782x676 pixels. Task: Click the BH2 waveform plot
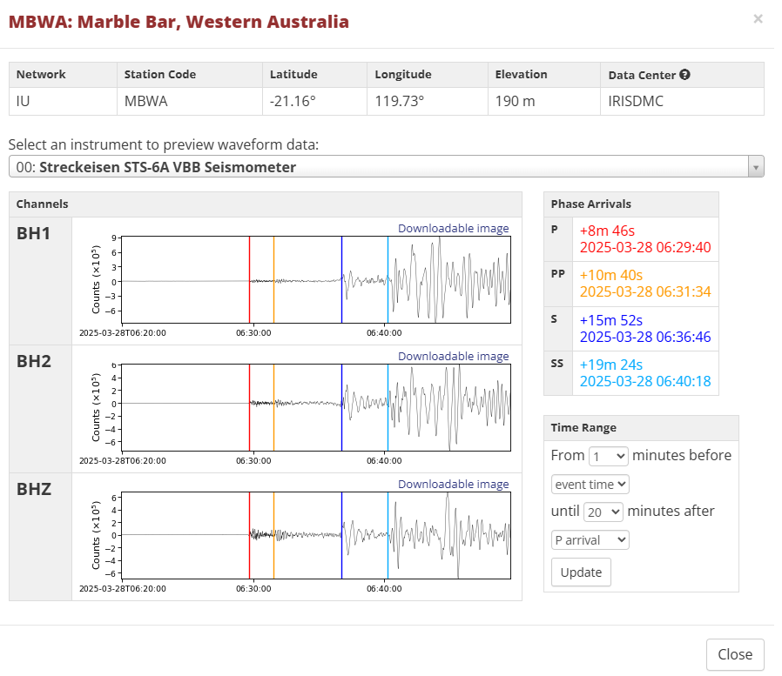pos(315,407)
